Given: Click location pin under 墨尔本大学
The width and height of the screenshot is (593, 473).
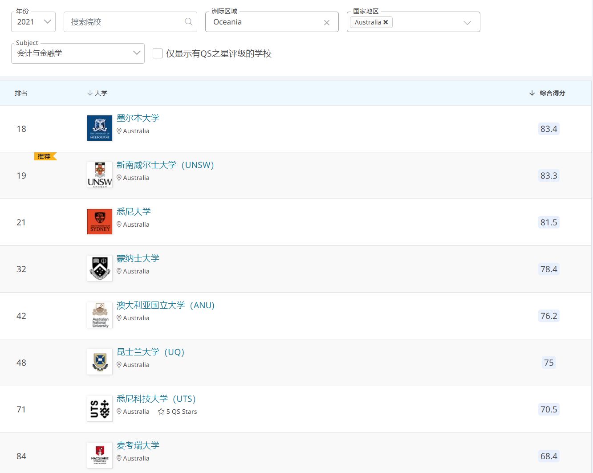Looking at the screenshot, I should [x=119, y=131].
